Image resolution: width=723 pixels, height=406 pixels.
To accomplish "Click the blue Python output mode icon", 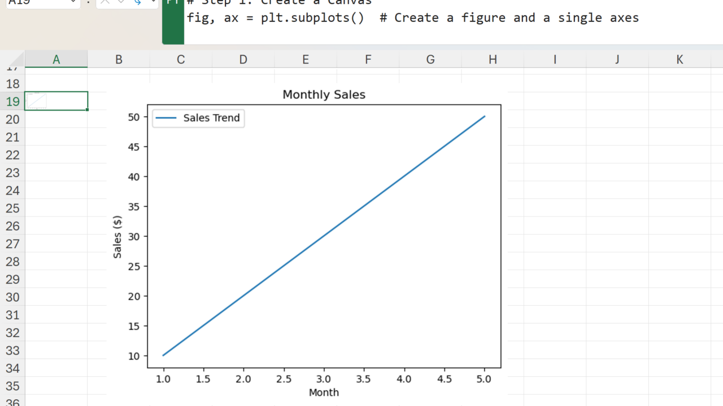I will [x=137, y=2].
